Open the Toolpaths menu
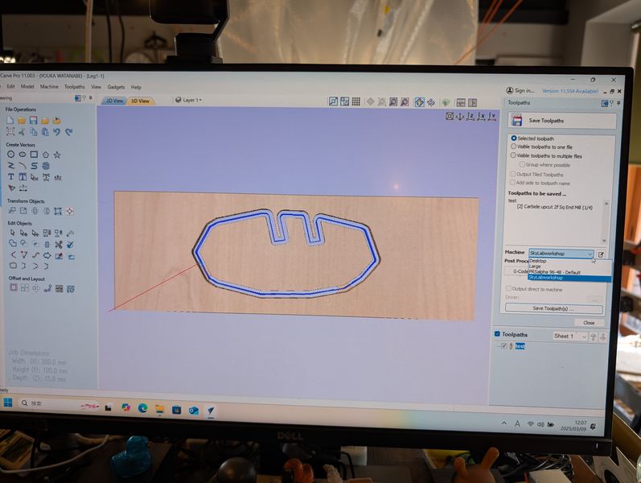 [75, 87]
